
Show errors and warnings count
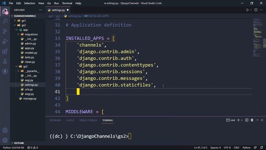point(32,147)
